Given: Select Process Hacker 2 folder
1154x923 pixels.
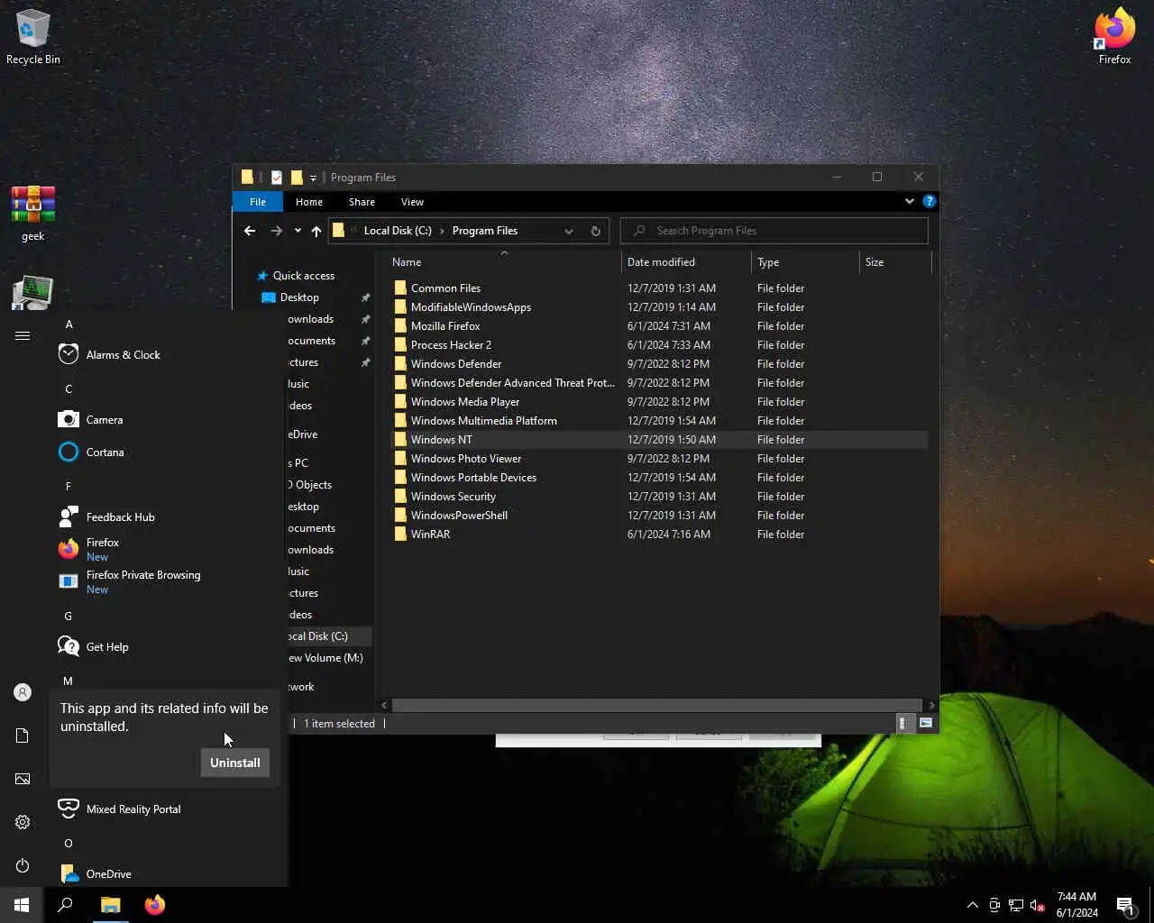Looking at the screenshot, I should click(659, 345).
